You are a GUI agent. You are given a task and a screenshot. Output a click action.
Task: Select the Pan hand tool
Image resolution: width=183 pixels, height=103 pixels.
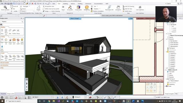tap(13, 9)
